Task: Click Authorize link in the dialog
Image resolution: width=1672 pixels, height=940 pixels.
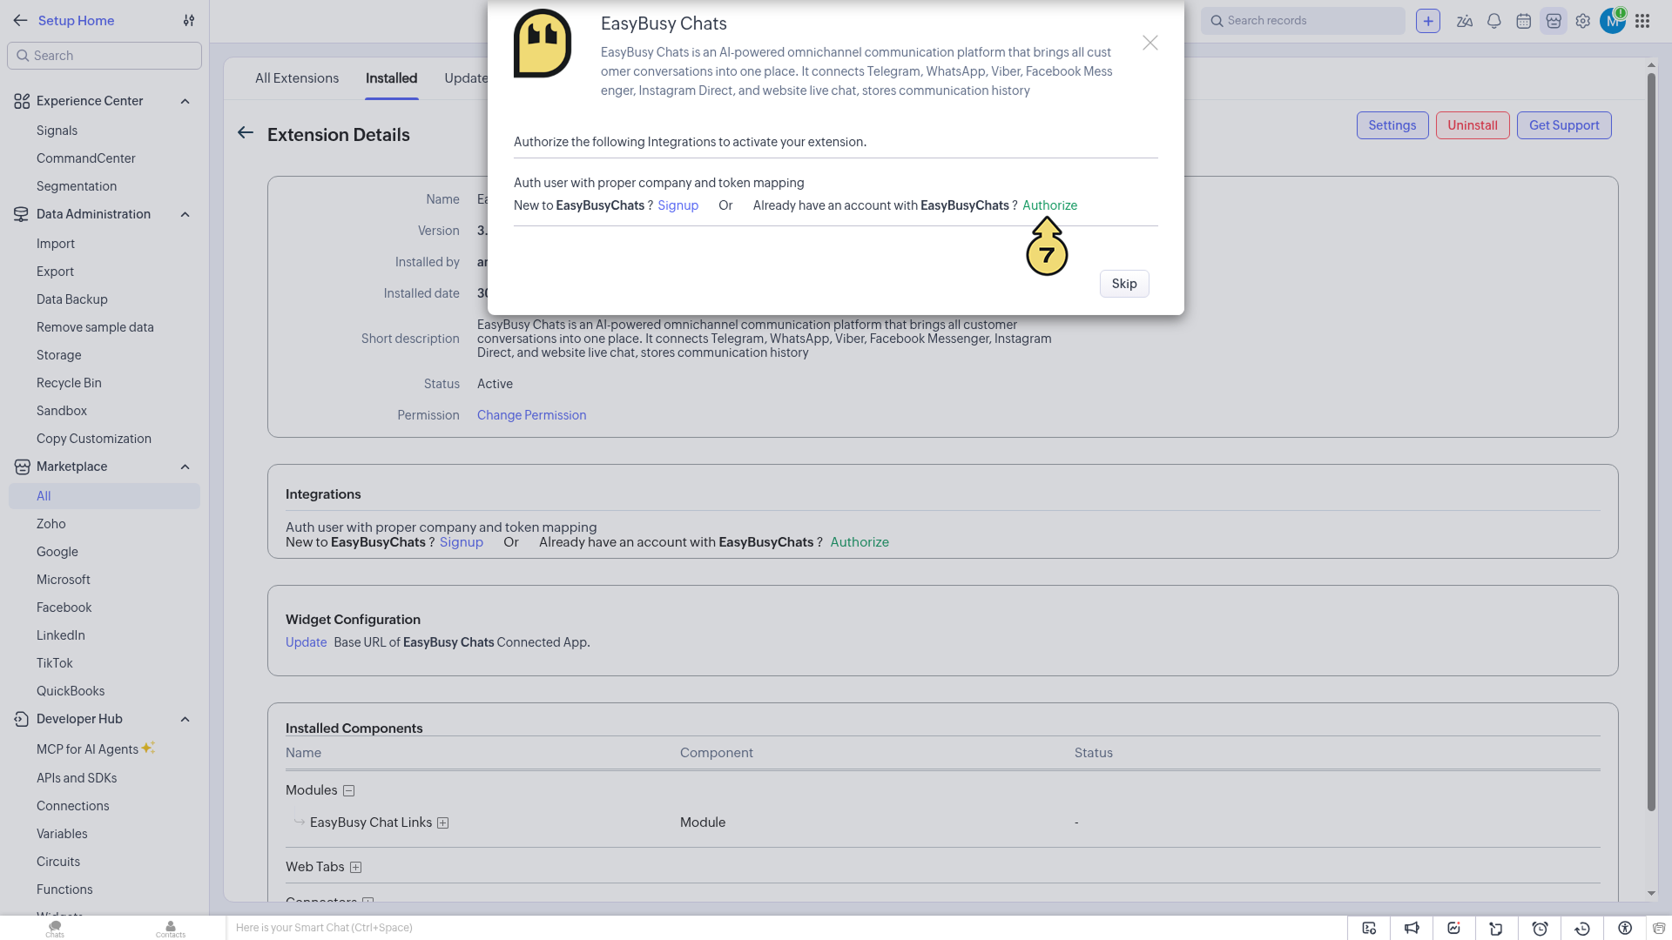Action: pyautogui.click(x=1049, y=205)
